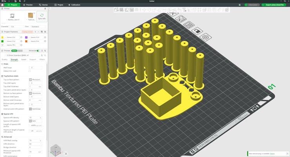Open the Generic TPU filament dropdown
290x157 pixels.
coord(12,45)
